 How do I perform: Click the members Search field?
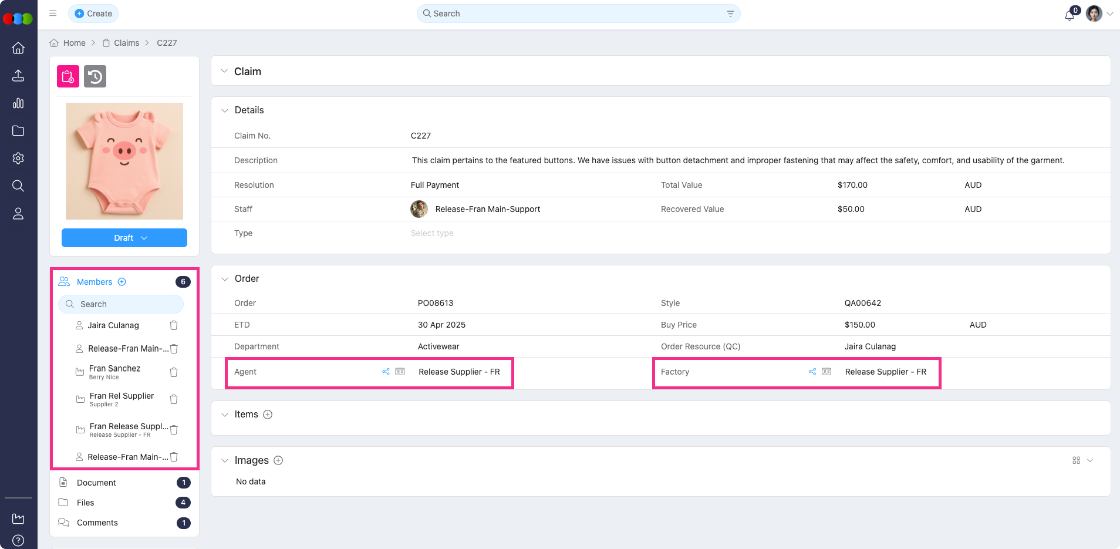click(x=121, y=304)
